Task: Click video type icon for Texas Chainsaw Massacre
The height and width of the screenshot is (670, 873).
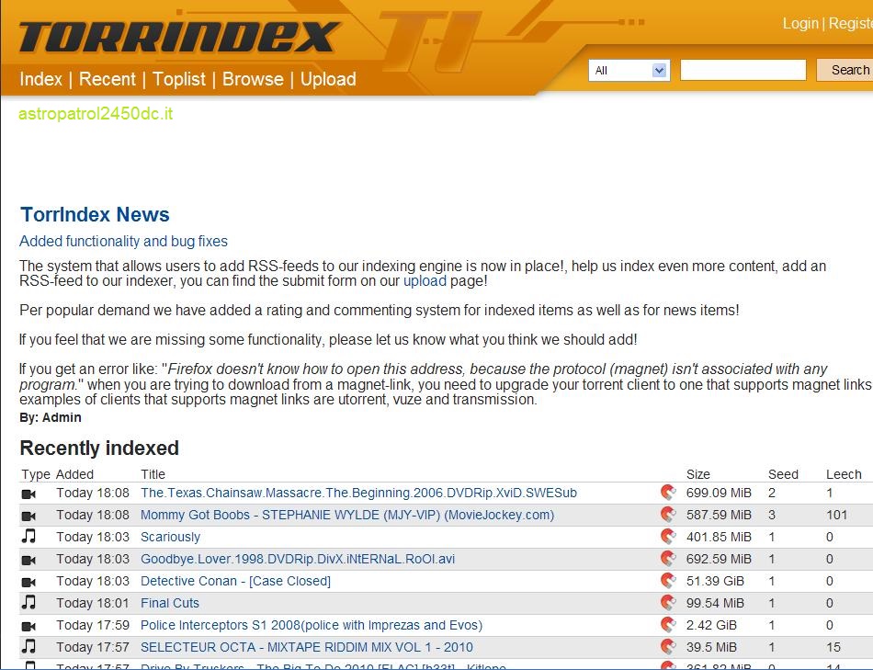Action: 28,494
